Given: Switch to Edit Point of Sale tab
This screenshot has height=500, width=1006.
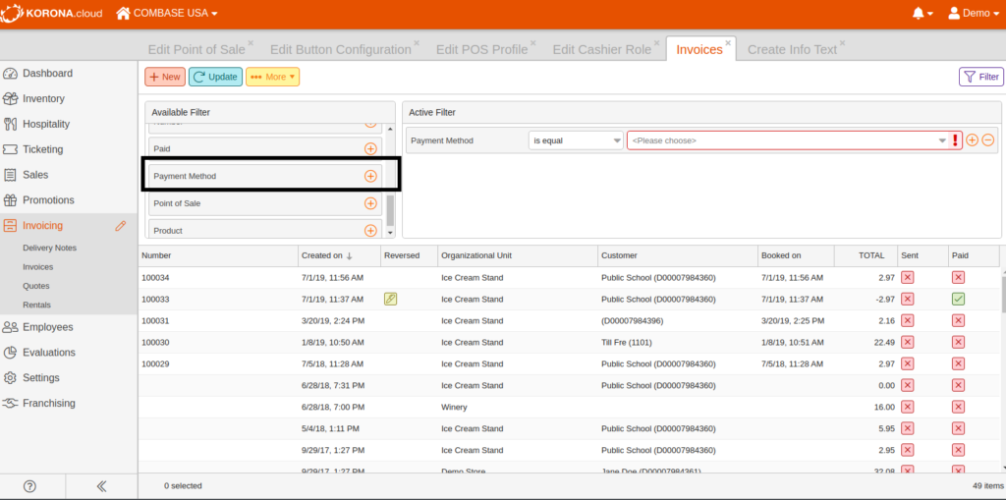Looking at the screenshot, I should pyautogui.click(x=196, y=49).
